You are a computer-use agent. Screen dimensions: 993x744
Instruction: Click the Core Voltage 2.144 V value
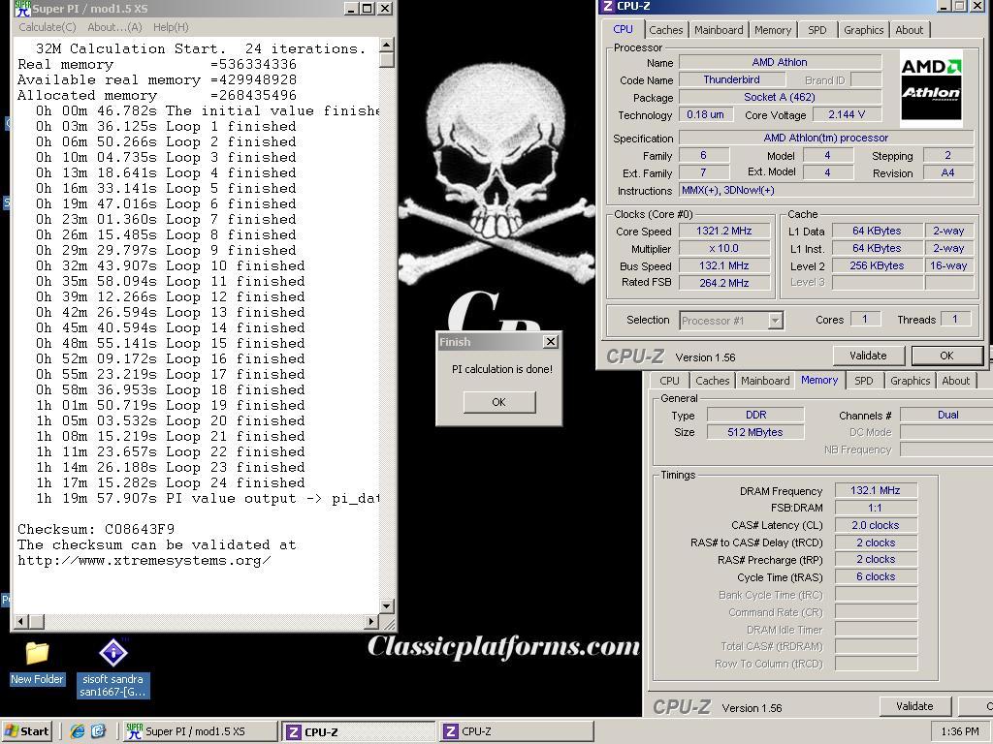click(x=846, y=114)
